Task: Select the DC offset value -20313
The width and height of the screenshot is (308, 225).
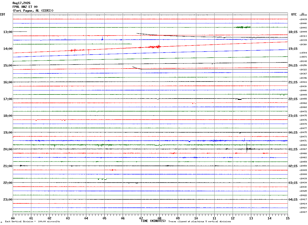Action: (x=303, y=36)
